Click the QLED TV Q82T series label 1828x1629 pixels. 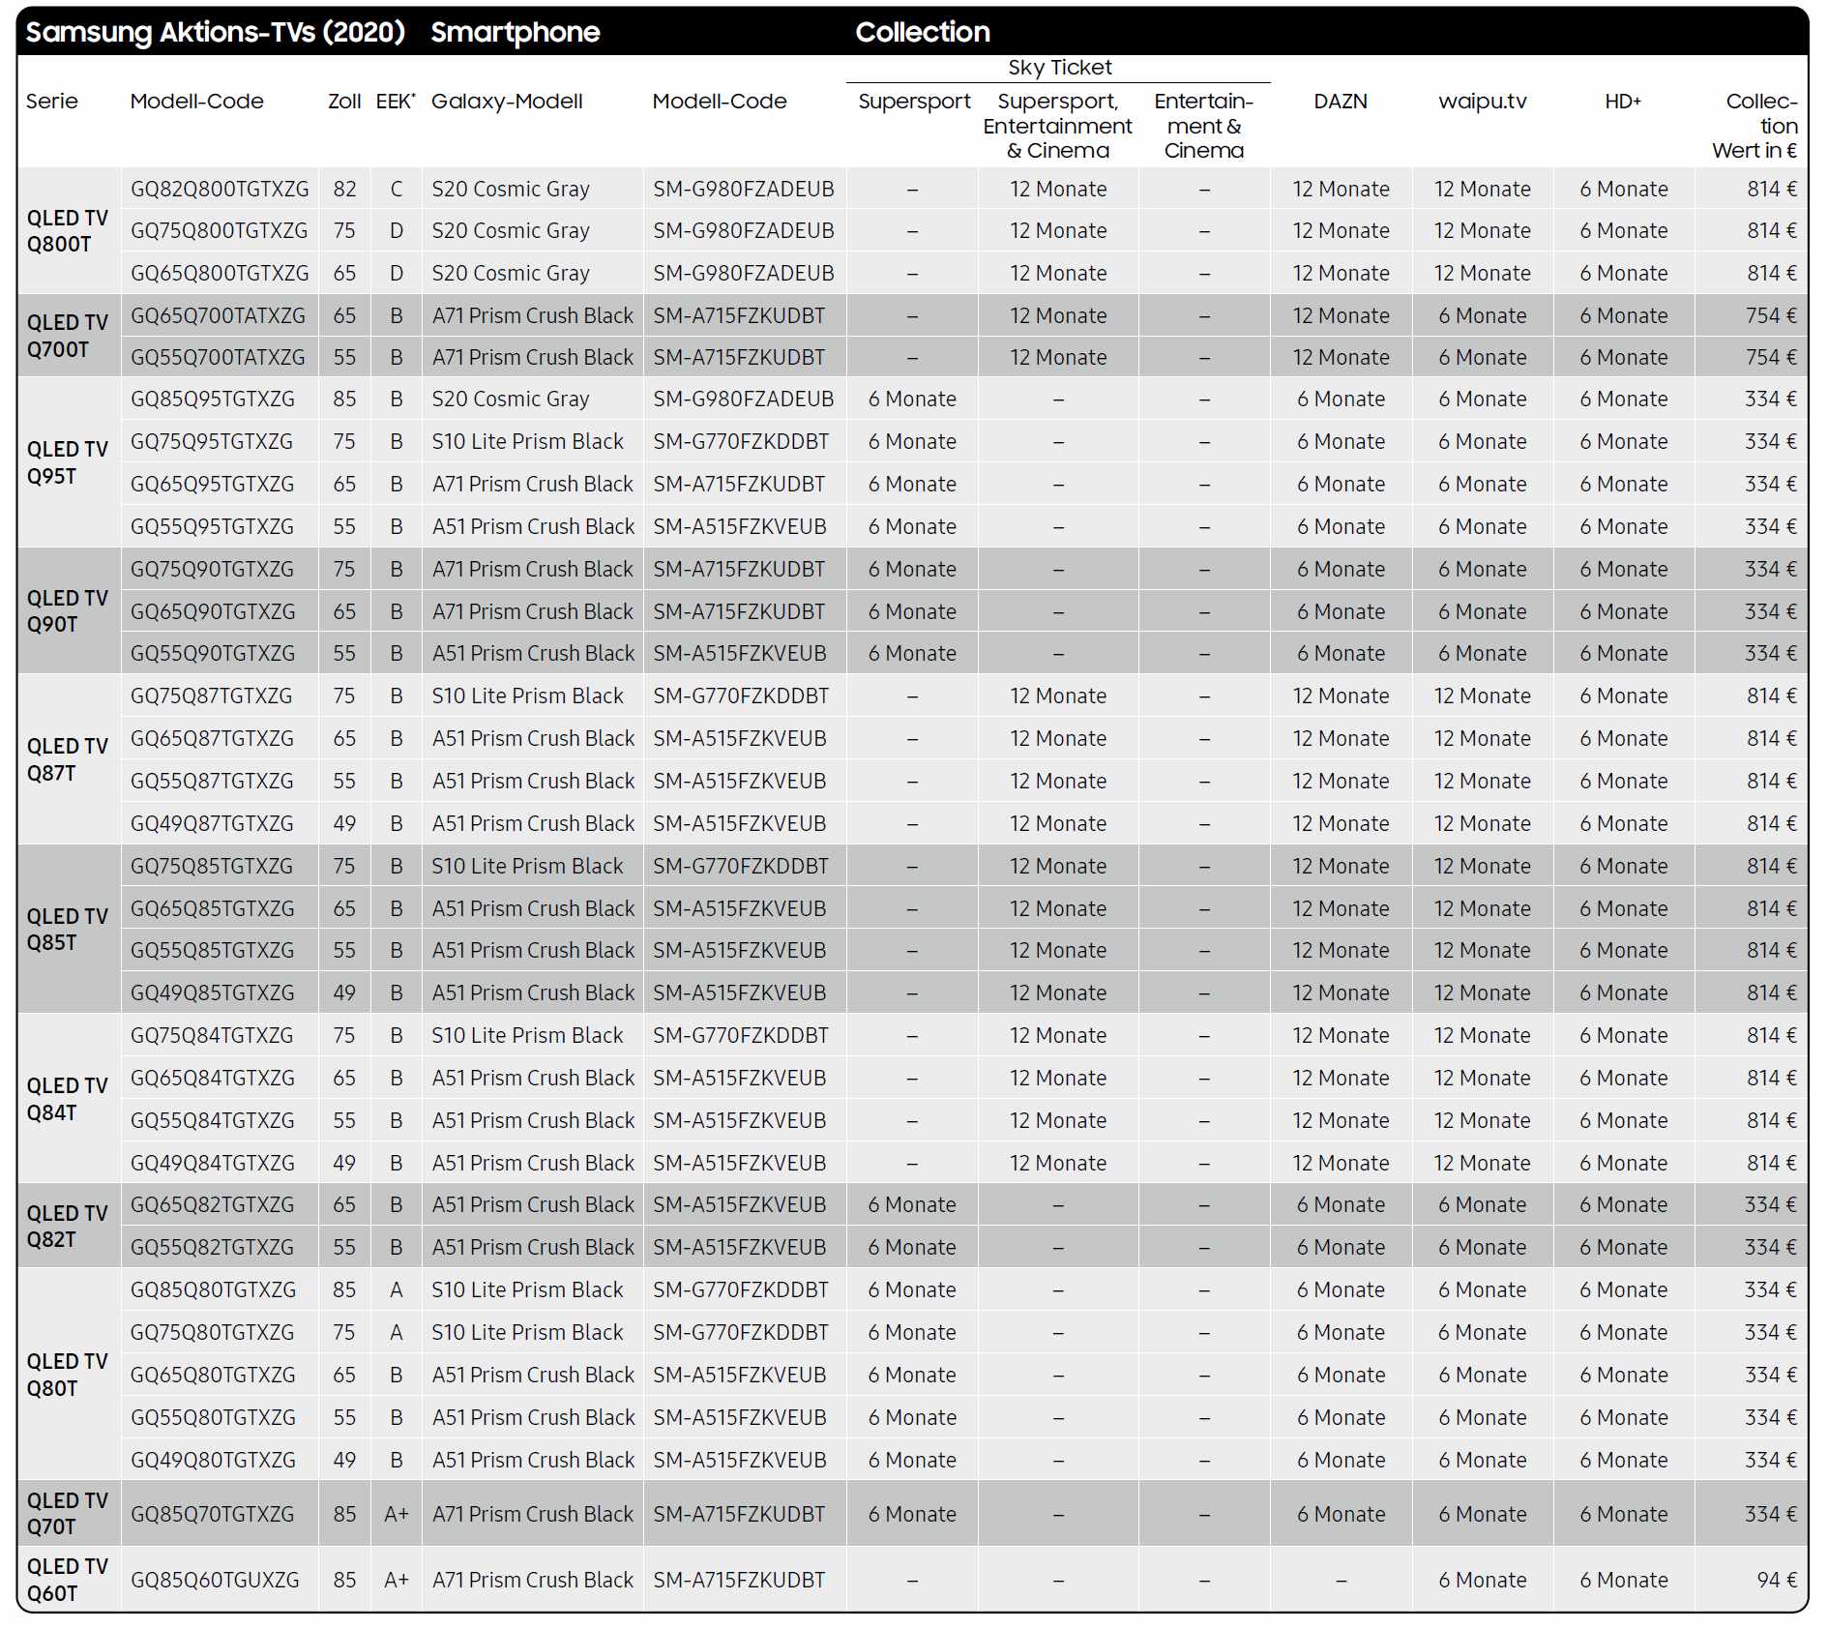pyautogui.click(x=67, y=1226)
